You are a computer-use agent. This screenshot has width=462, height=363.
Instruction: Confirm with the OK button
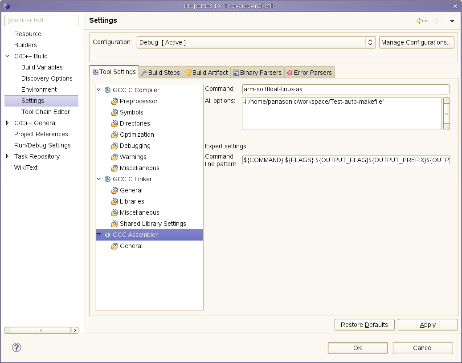[x=358, y=348]
